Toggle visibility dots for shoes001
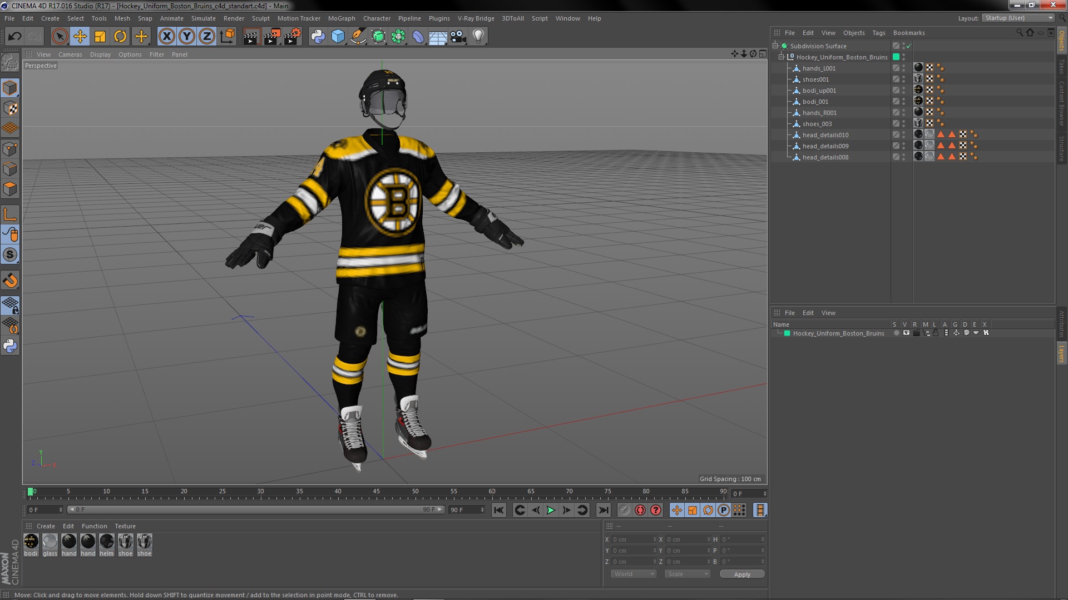 [903, 79]
